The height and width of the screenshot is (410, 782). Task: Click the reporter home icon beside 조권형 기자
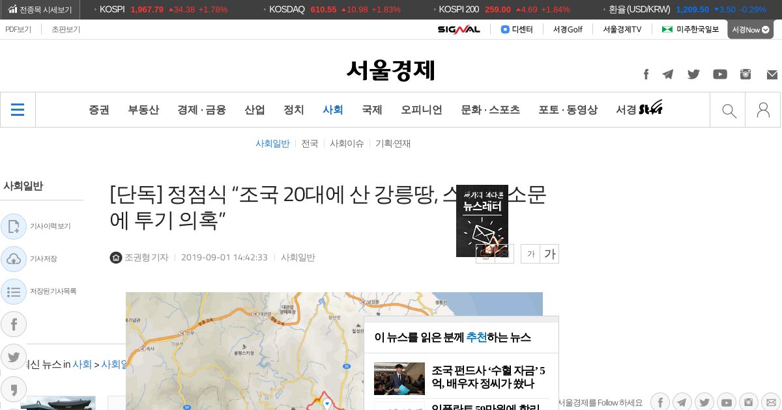116,257
